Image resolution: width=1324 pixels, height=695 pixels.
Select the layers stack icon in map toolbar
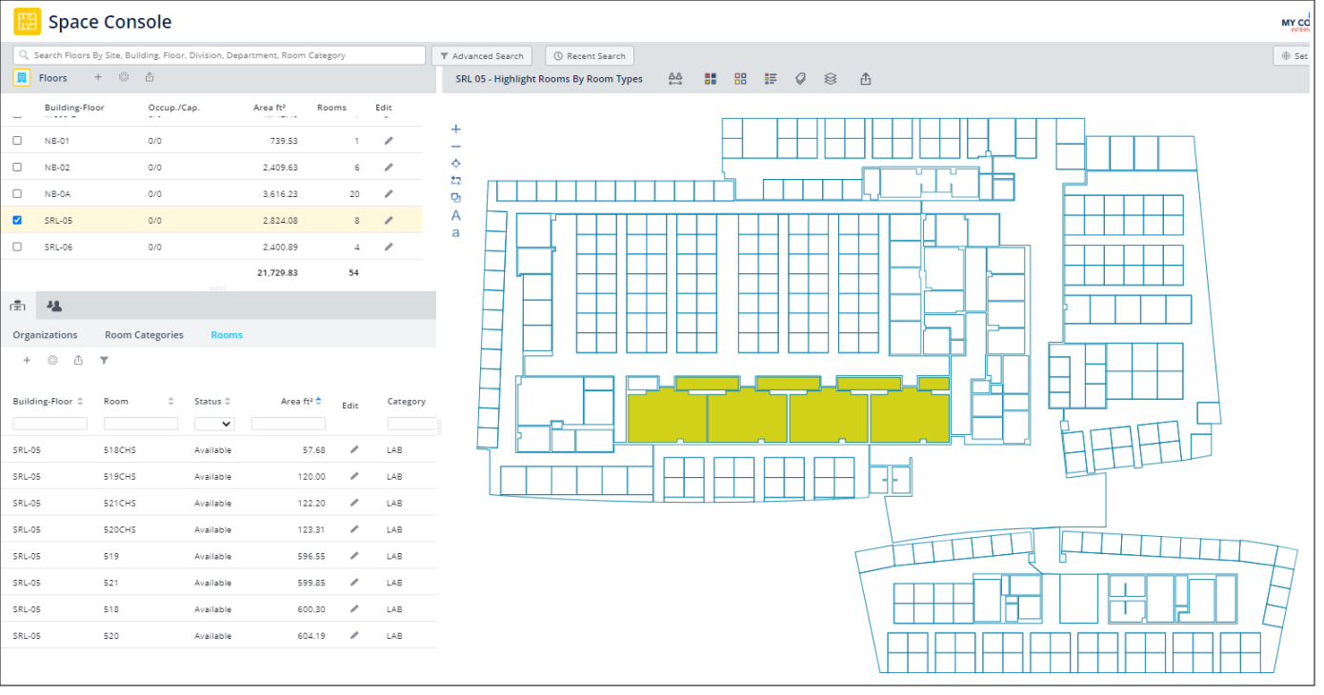pyautogui.click(x=830, y=78)
